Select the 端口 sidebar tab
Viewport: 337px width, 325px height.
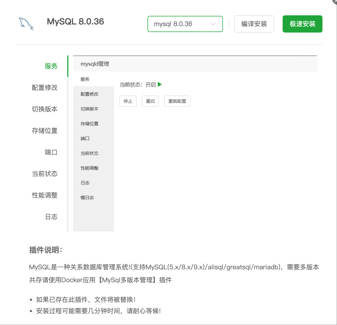(51, 152)
